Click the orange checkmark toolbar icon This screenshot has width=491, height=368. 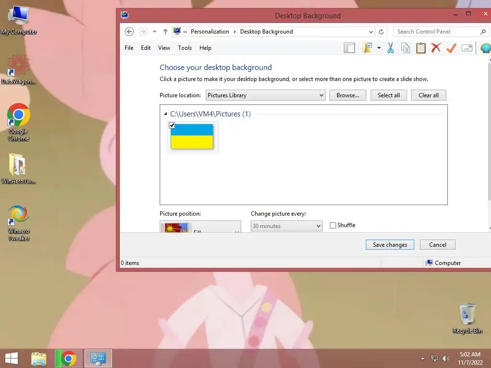[451, 48]
